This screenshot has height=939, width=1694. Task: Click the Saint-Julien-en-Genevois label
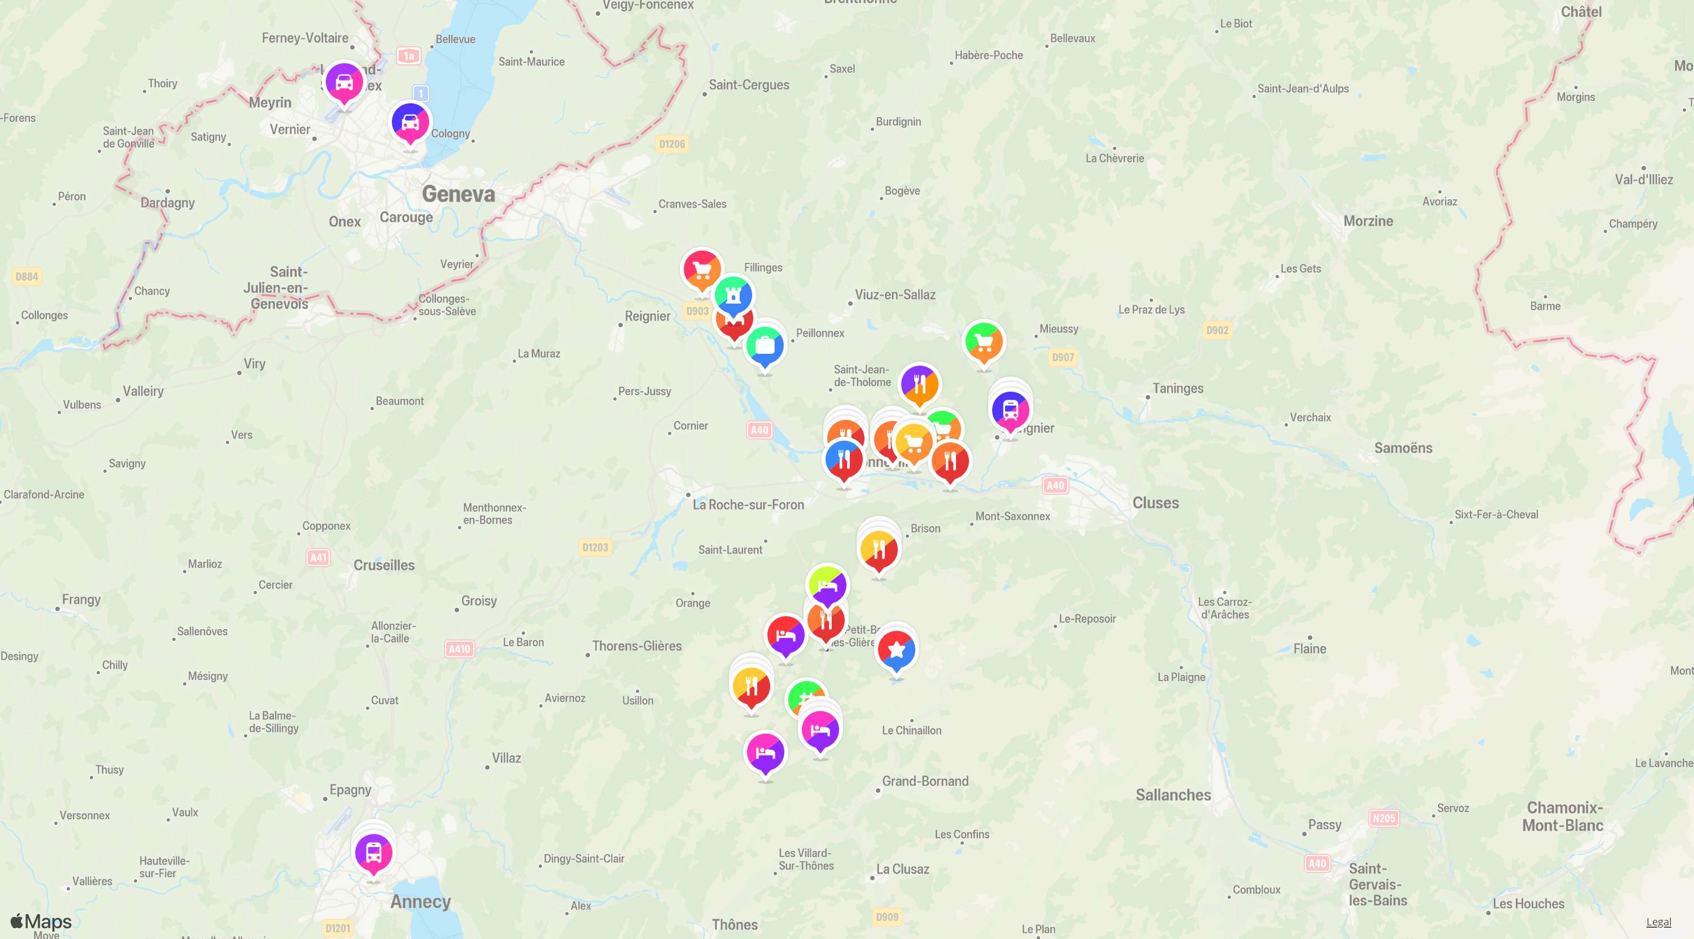(x=276, y=288)
